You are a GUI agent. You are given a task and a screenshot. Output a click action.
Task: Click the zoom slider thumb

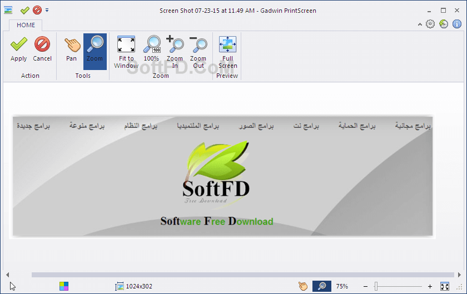click(376, 286)
